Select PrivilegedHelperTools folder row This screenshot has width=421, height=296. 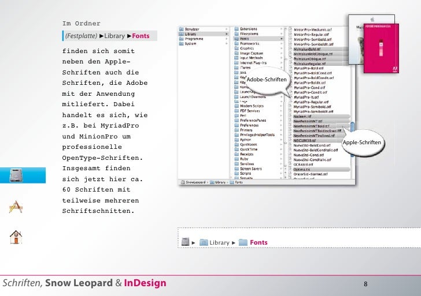[258, 135]
